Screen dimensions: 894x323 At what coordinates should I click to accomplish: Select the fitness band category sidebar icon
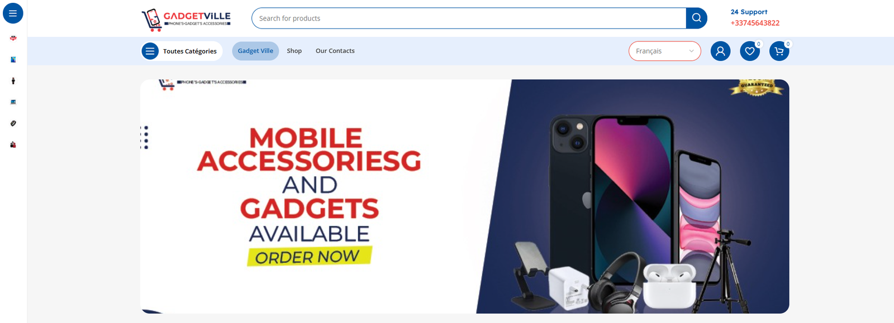click(x=13, y=123)
